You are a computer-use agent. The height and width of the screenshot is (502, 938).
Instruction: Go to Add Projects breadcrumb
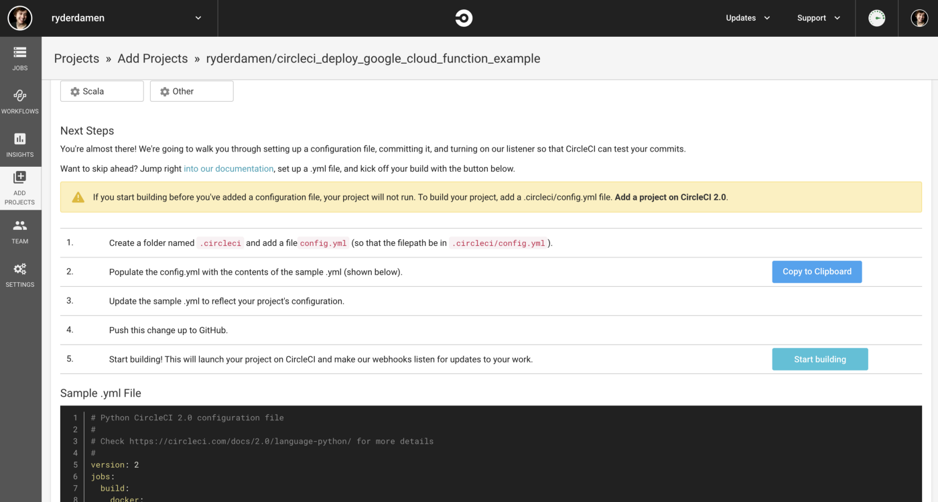pos(153,58)
